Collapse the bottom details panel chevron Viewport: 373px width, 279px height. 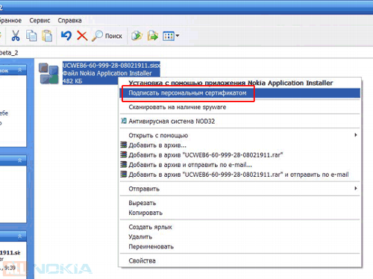20,236
